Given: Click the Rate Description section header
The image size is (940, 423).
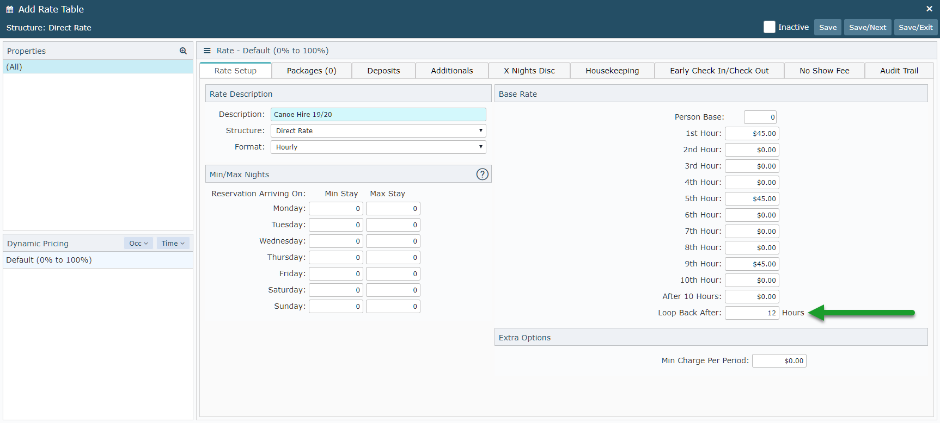Looking at the screenshot, I should point(348,94).
